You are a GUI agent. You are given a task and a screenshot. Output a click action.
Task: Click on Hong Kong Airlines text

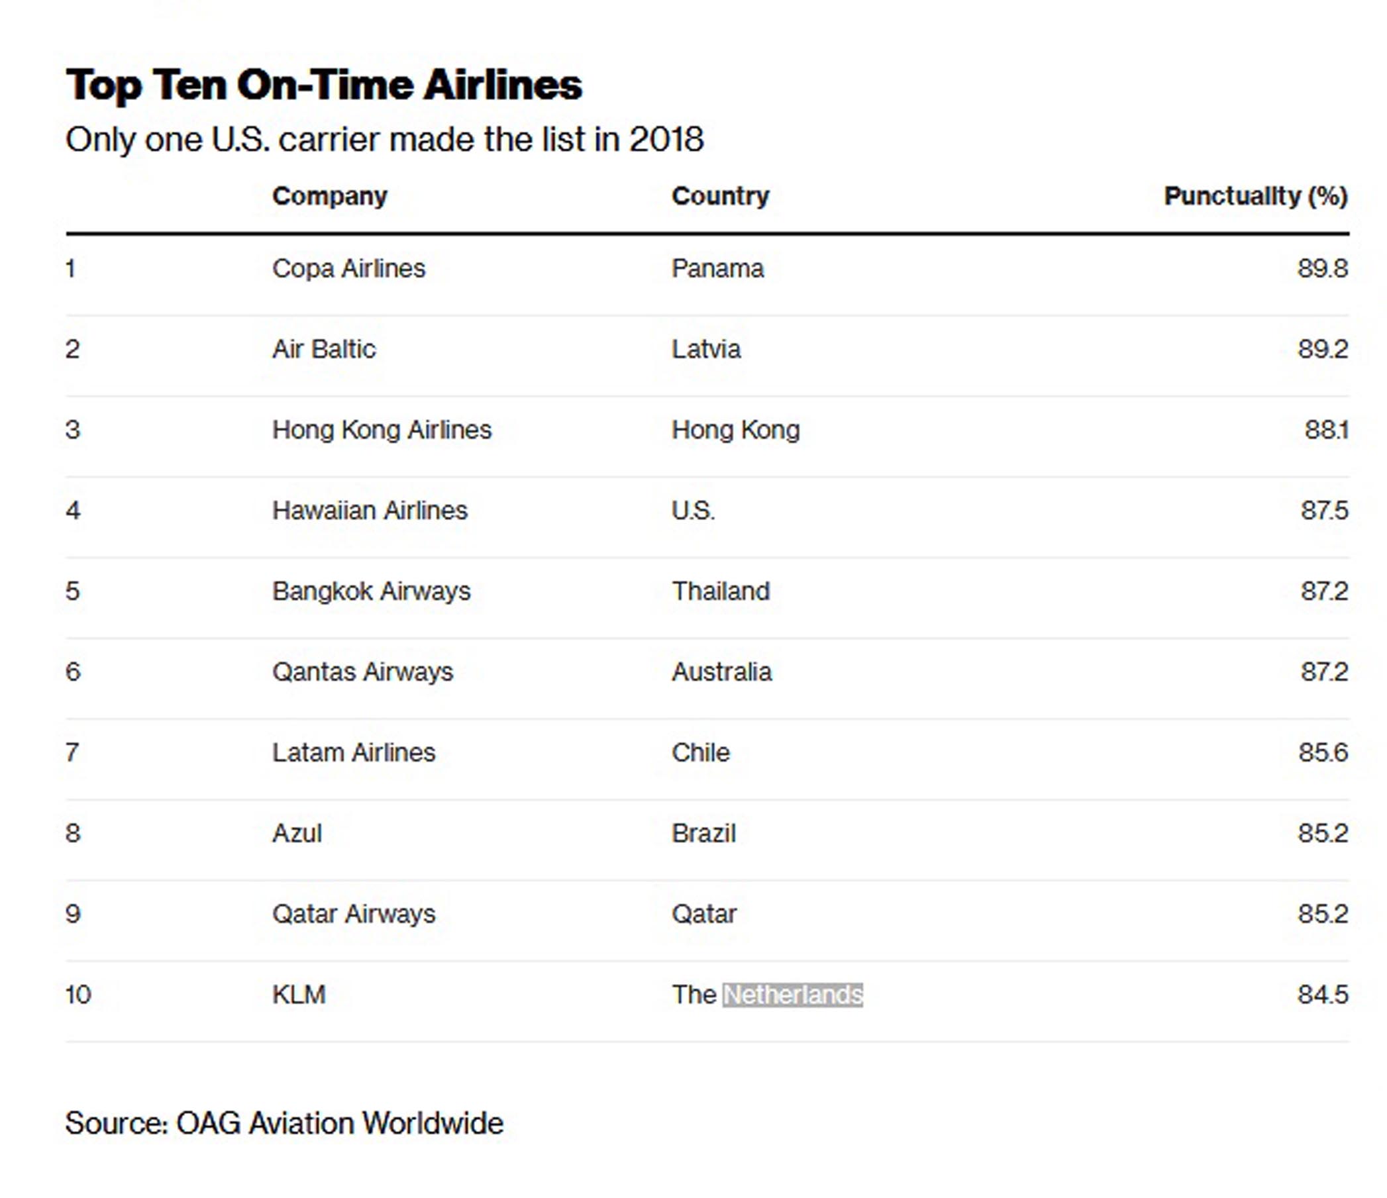[x=382, y=430]
